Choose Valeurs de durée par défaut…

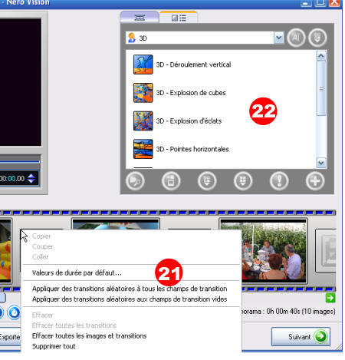(x=77, y=272)
